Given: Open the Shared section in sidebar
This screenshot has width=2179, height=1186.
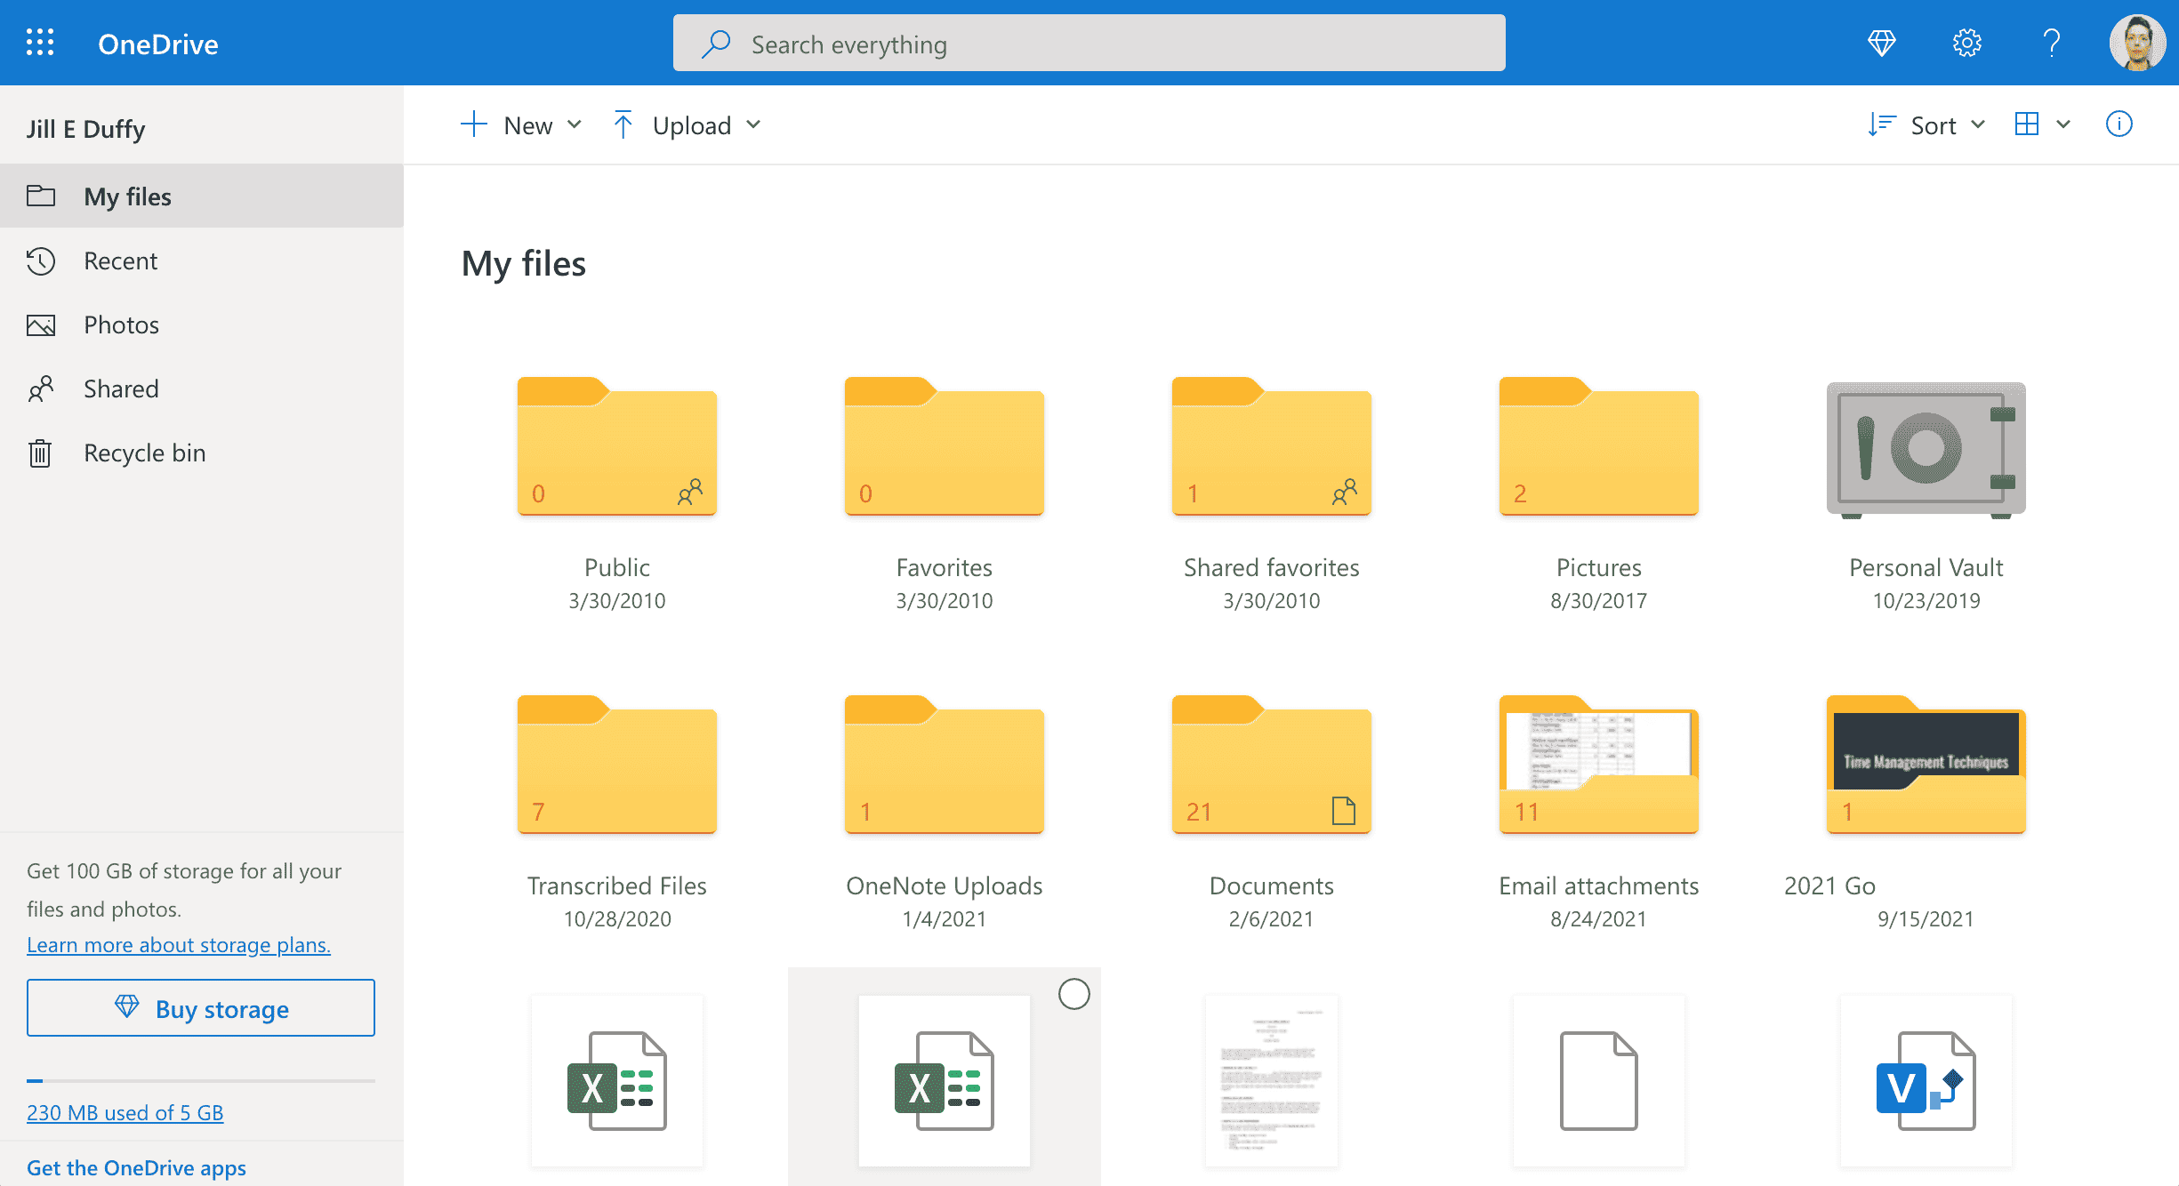Looking at the screenshot, I should (x=121, y=389).
